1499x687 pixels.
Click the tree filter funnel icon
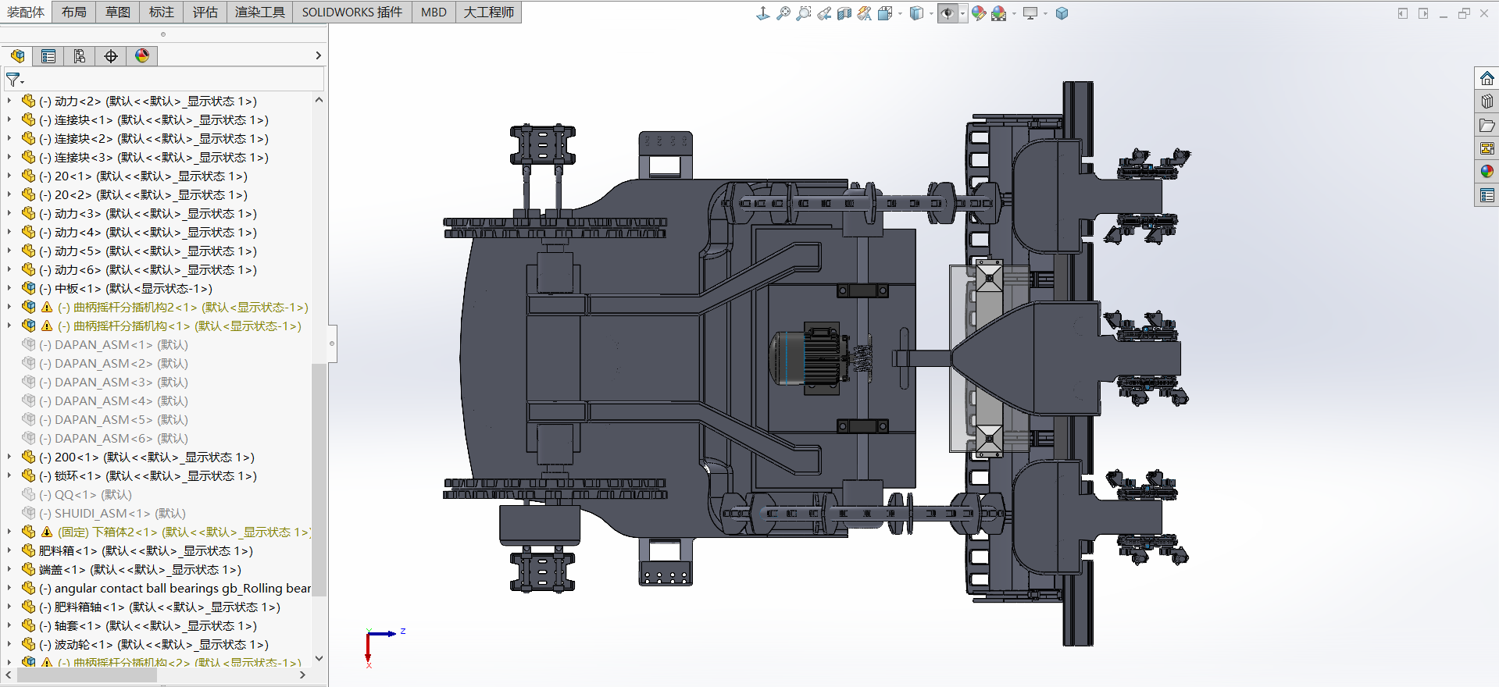14,80
